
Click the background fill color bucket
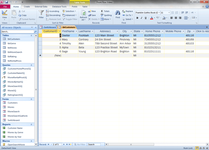164,18
